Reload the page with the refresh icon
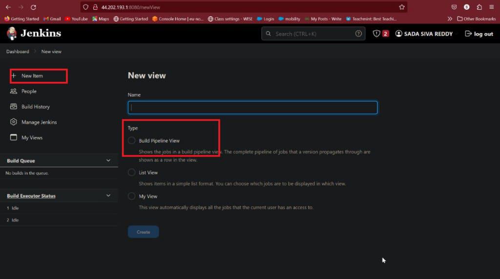 (34, 7)
